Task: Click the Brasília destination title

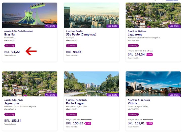Action: pyautogui.click(x=10, y=34)
